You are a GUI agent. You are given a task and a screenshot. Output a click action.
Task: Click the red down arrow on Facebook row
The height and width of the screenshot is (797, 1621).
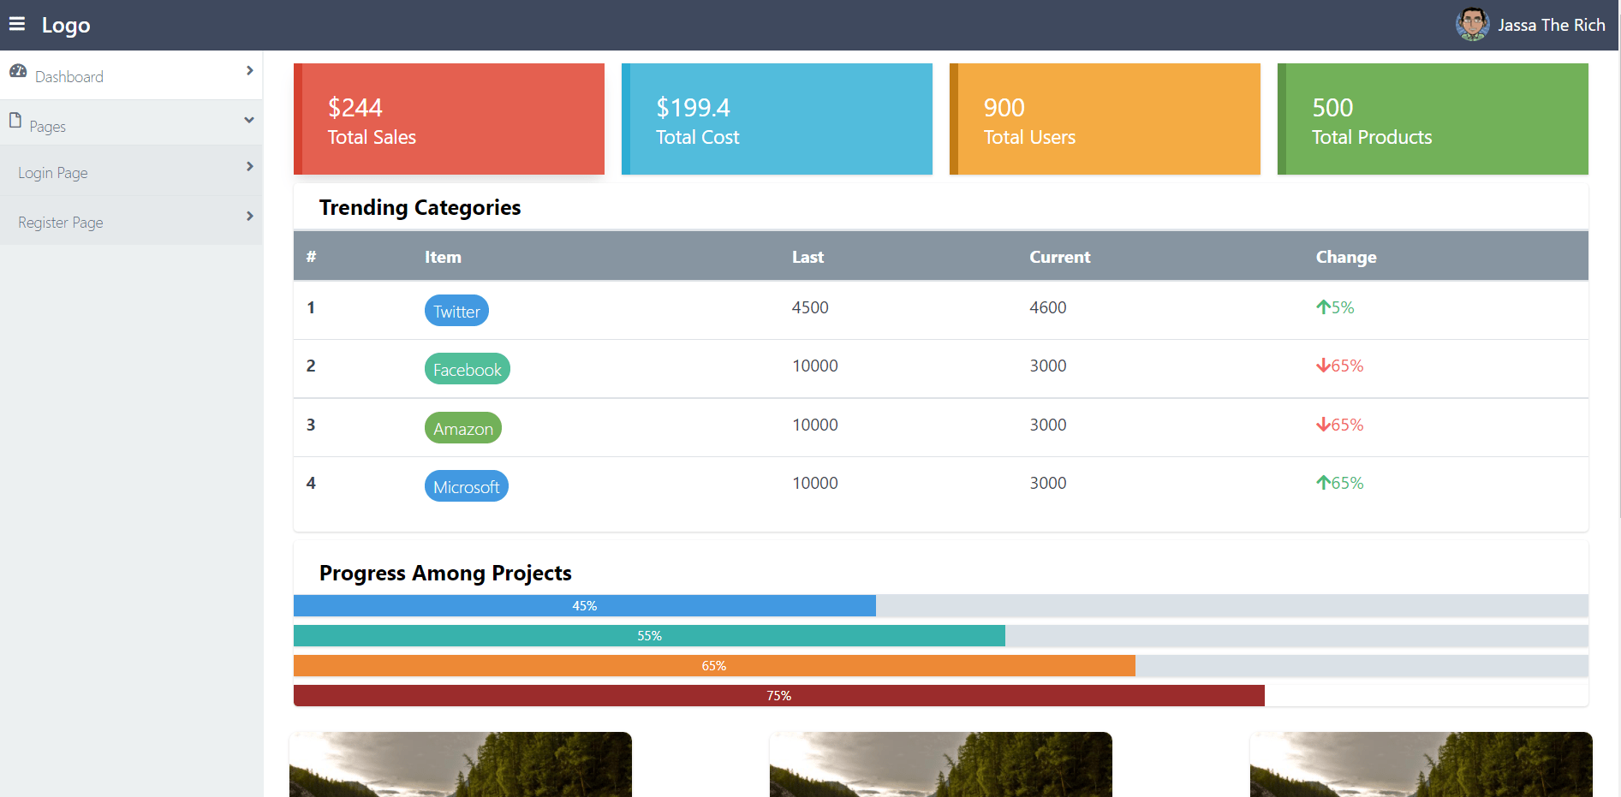(1323, 366)
